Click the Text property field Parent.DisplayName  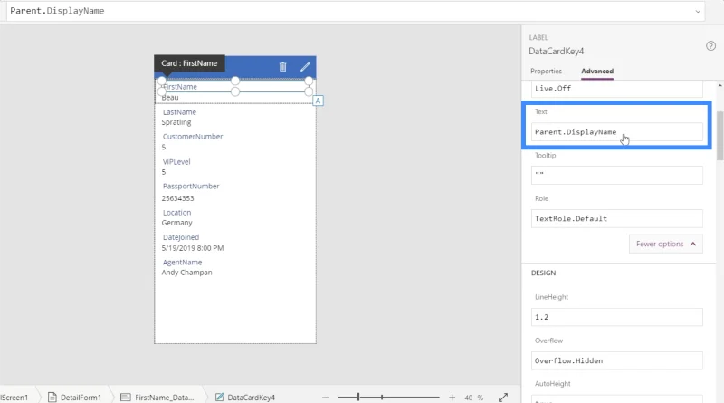coord(617,132)
